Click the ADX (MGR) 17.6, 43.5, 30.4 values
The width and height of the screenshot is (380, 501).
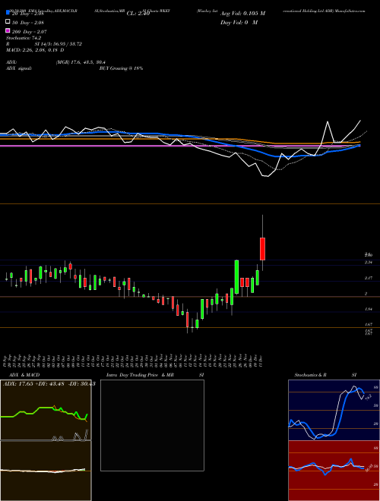point(81,62)
